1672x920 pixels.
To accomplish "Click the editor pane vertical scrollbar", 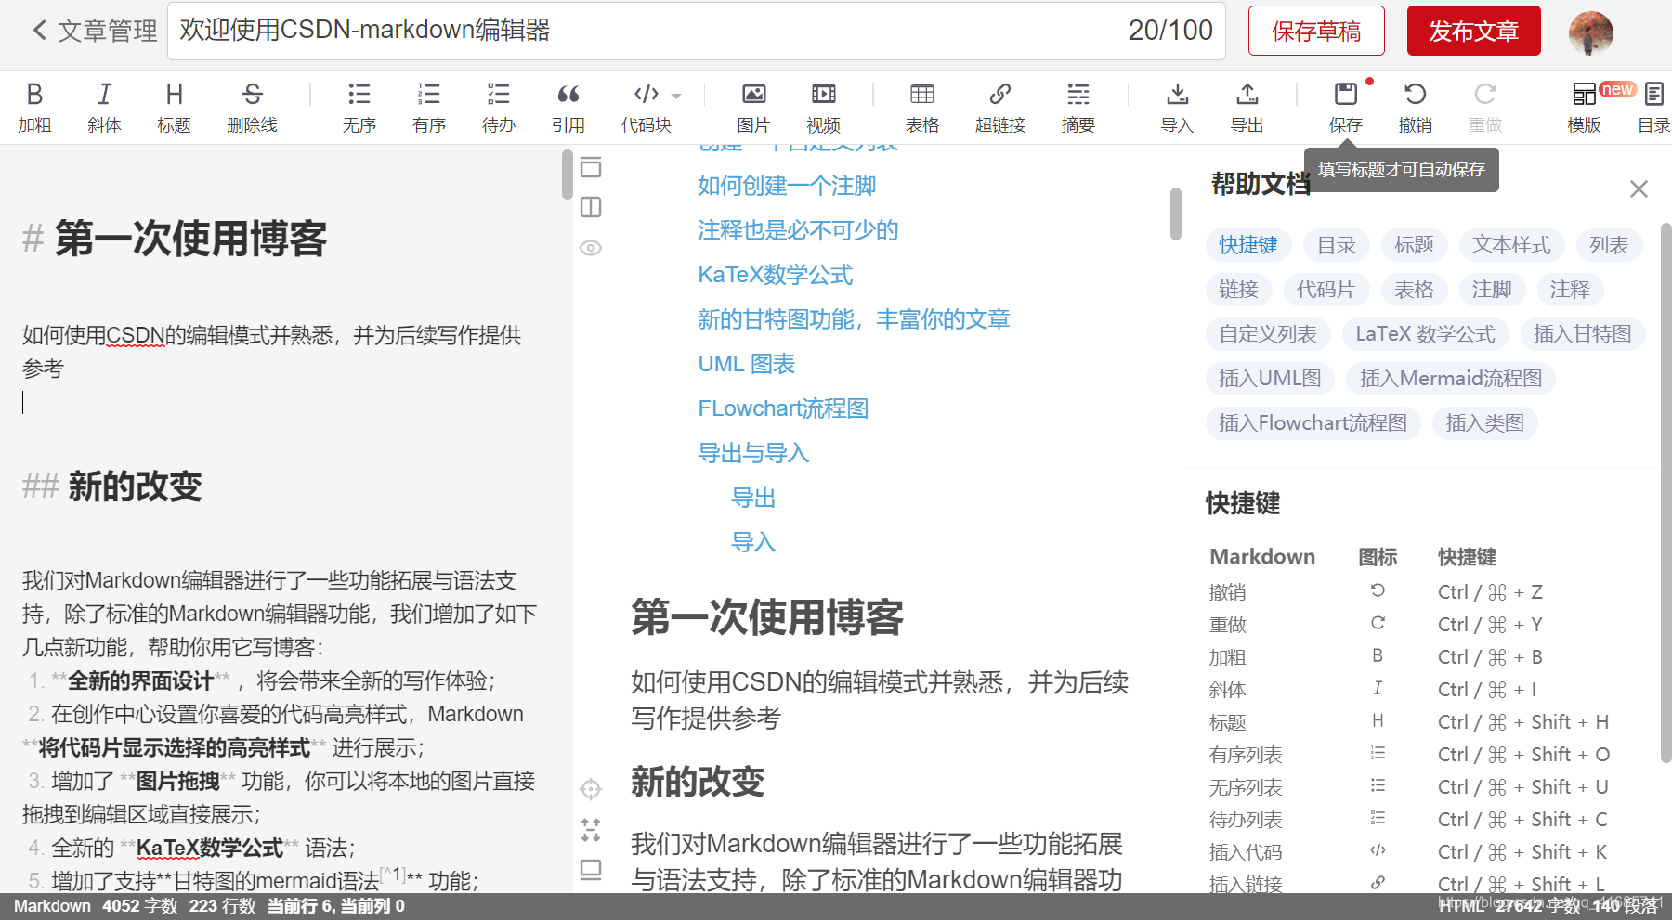I will [x=568, y=175].
